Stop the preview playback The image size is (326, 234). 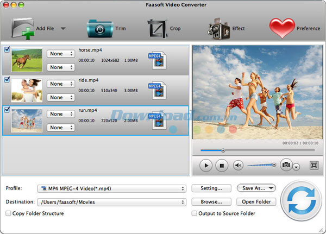click(x=222, y=166)
